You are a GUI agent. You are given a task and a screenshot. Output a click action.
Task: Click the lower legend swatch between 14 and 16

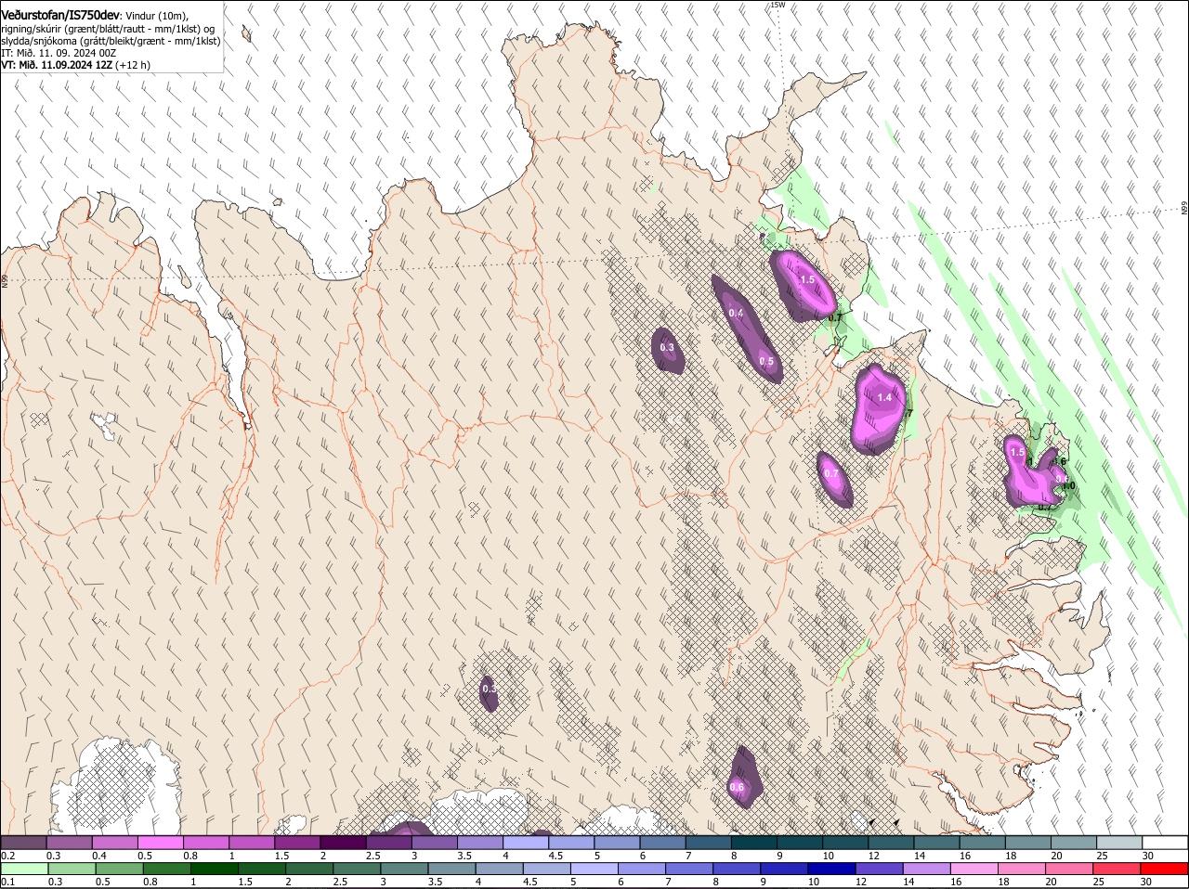927,869
